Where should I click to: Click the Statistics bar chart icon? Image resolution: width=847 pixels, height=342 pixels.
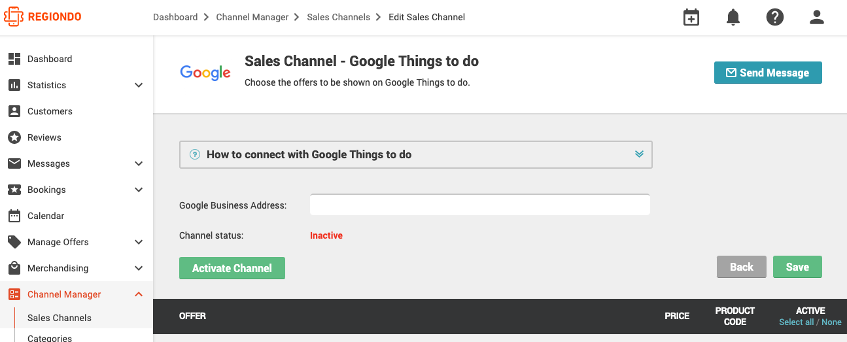(x=14, y=85)
